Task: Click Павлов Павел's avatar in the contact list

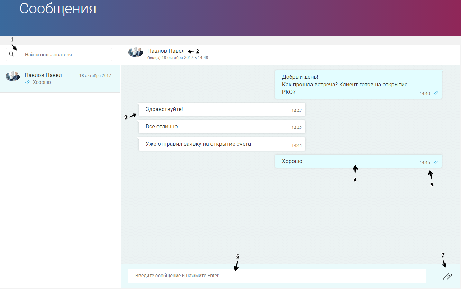Action: (12, 76)
